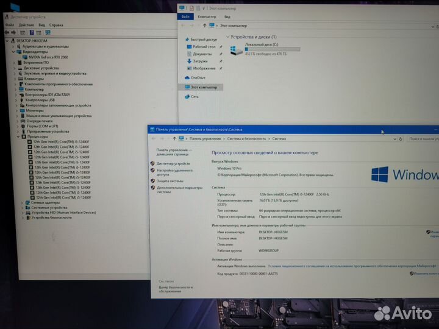439x329 pixels.
Task: Click Файл tab in Explorer window
Action: point(185,17)
